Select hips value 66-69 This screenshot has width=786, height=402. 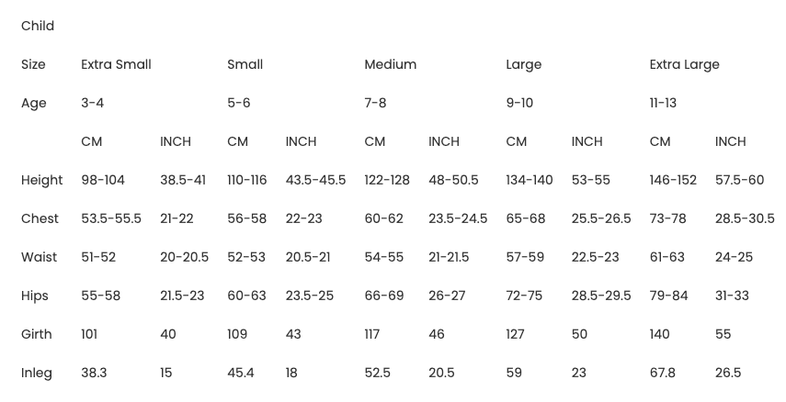[x=384, y=296]
